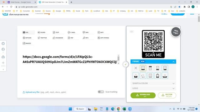Click the With Logo? round badge
The image size is (200, 112).
click(x=176, y=32)
